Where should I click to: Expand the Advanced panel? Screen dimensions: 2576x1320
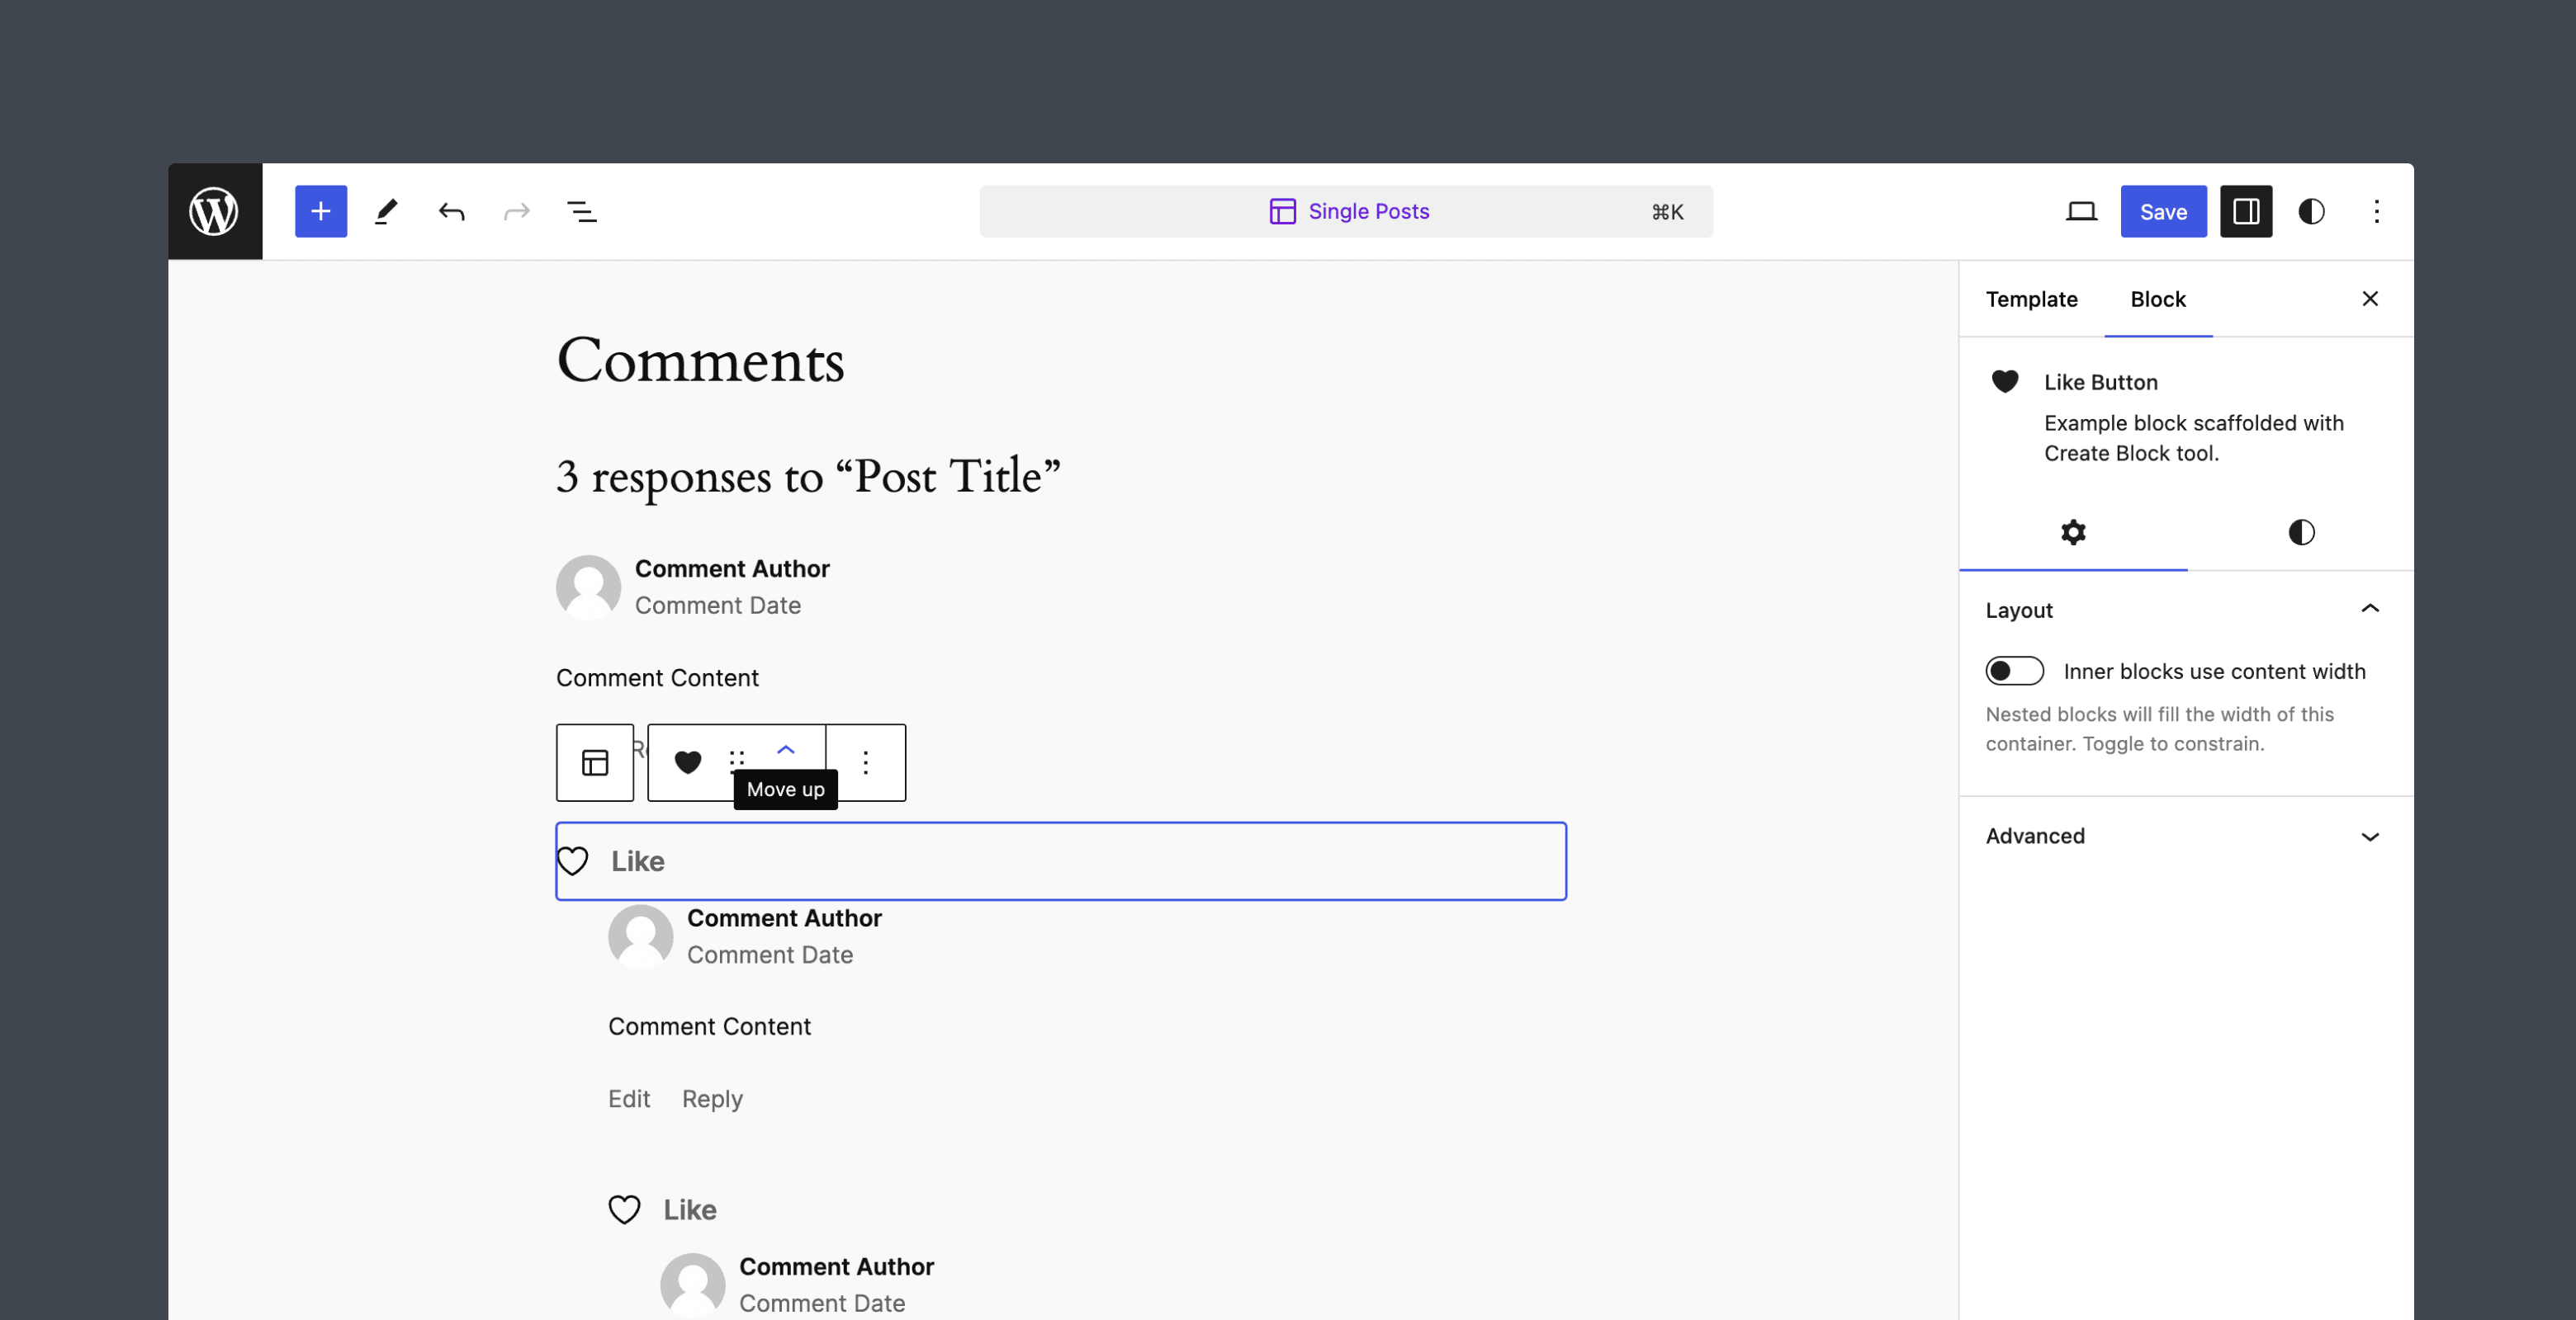(x=2186, y=837)
